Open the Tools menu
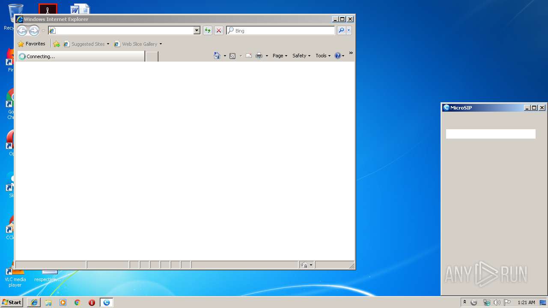This screenshot has width=548, height=308. (x=323, y=56)
